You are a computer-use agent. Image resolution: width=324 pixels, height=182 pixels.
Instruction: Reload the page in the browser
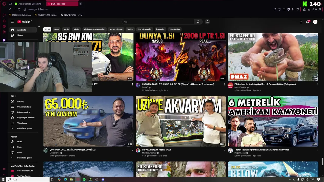(x=19, y=9)
